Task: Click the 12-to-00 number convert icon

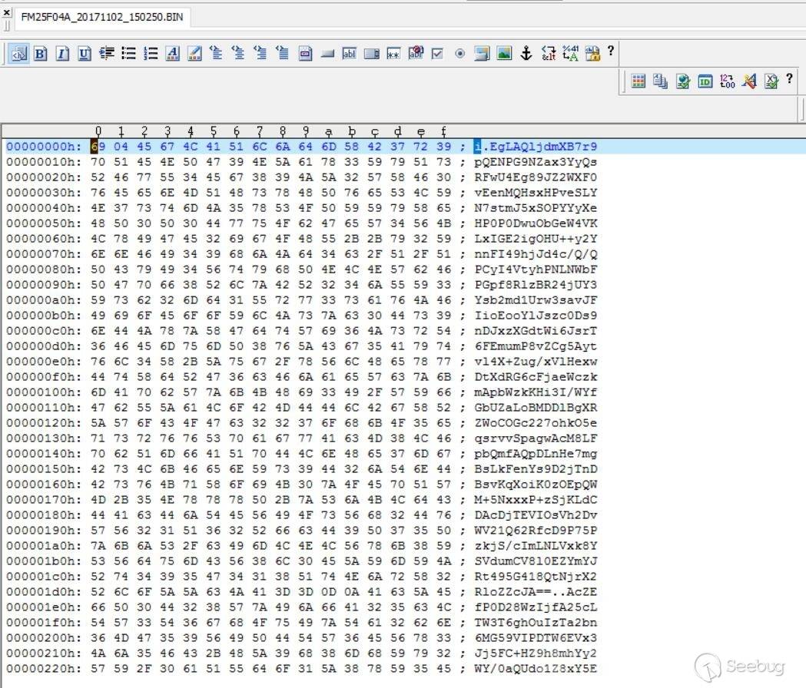Action: (727, 81)
